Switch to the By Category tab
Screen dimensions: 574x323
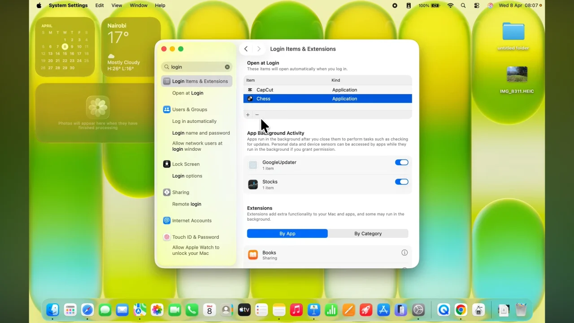[368, 233]
